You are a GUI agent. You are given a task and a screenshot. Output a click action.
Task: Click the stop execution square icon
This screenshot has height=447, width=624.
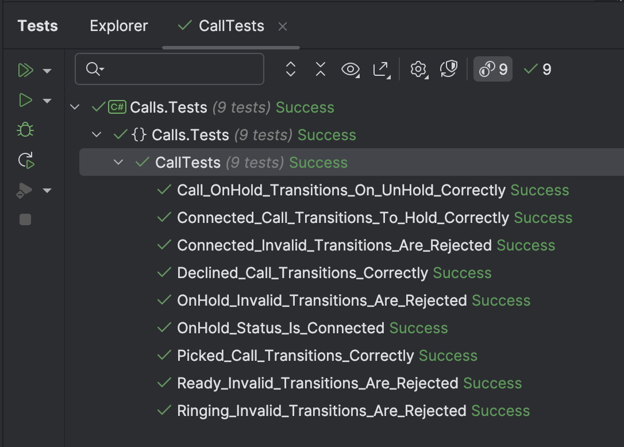(x=25, y=219)
